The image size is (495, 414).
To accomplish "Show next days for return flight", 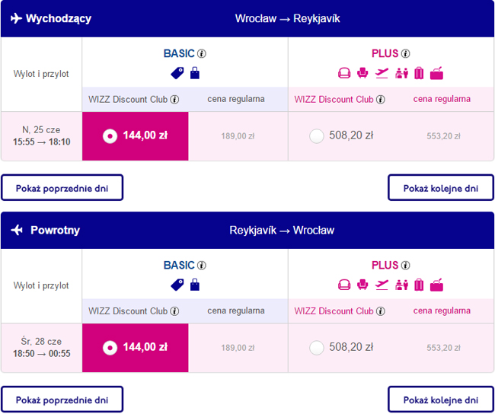I will click(x=441, y=400).
